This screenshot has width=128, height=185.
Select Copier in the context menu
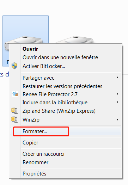pyautogui.click(x=30, y=143)
